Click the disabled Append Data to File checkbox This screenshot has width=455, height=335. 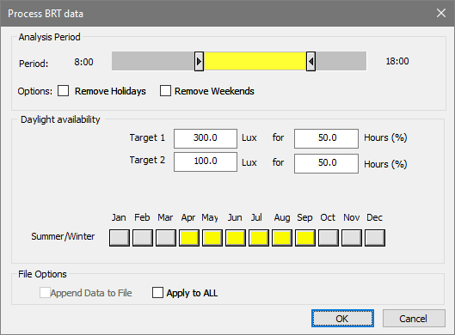[45, 292]
